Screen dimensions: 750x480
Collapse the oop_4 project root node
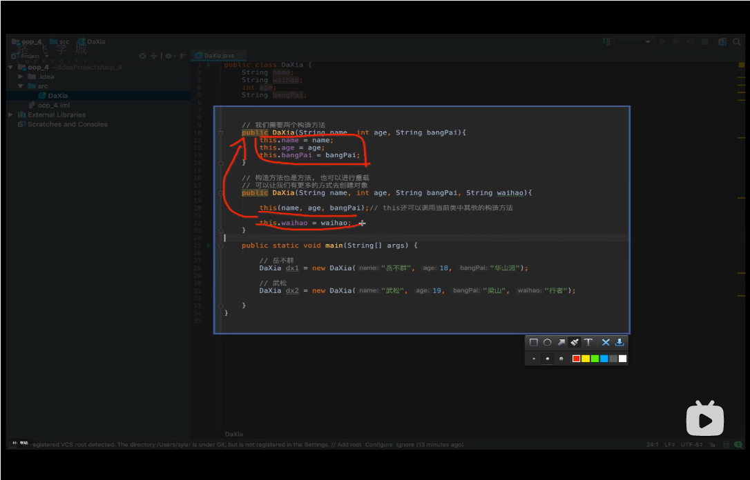pyautogui.click(x=10, y=68)
